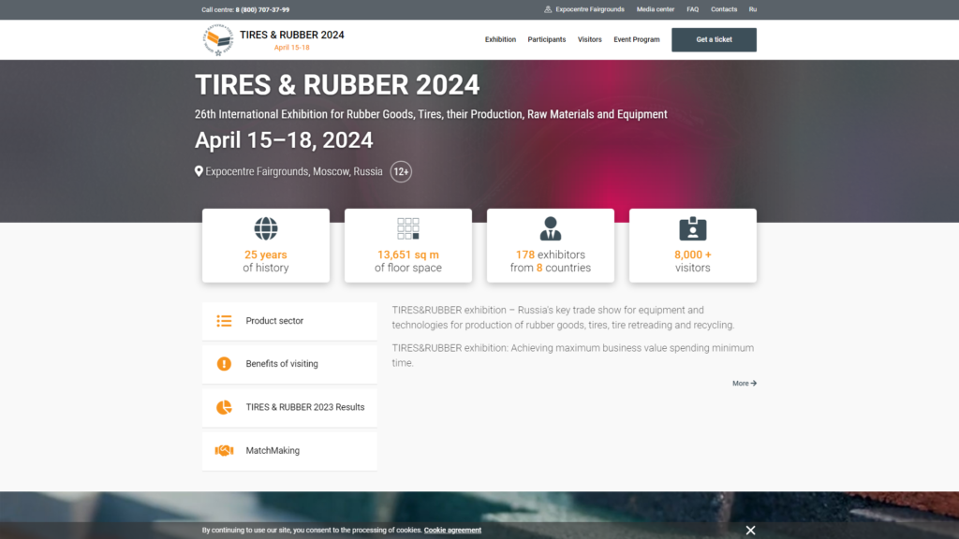Open the Contacts page
The image size is (959, 539).
tap(724, 9)
